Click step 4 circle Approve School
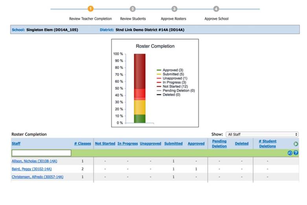This screenshot has height=205, width=307. [216, 9]
